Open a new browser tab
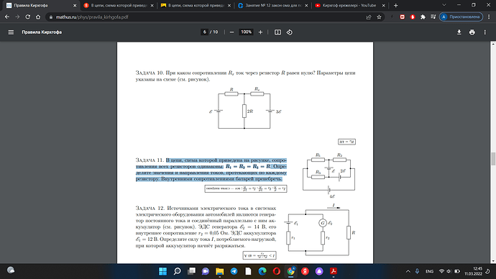This screenshot has height=279, width=496. coord(396,5)
